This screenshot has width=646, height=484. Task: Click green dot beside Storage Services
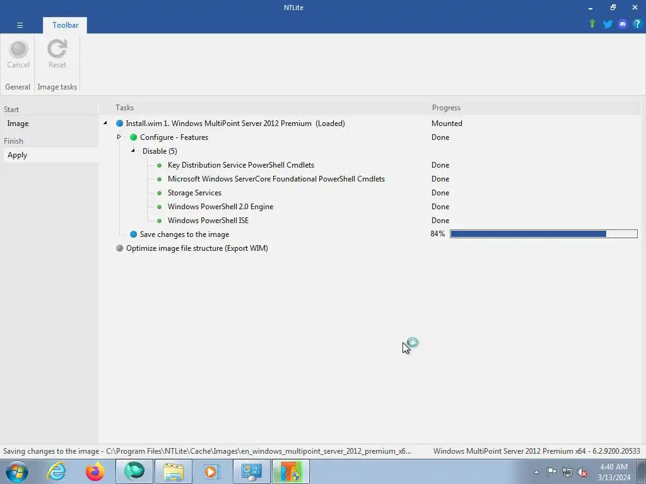[x=160, y=193]
